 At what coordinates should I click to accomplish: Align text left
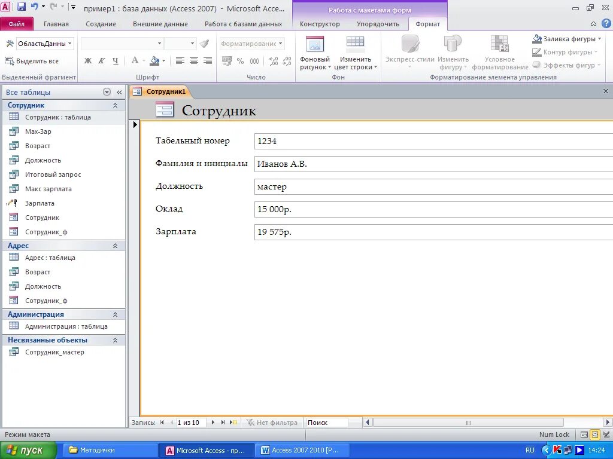pos(180,61)
